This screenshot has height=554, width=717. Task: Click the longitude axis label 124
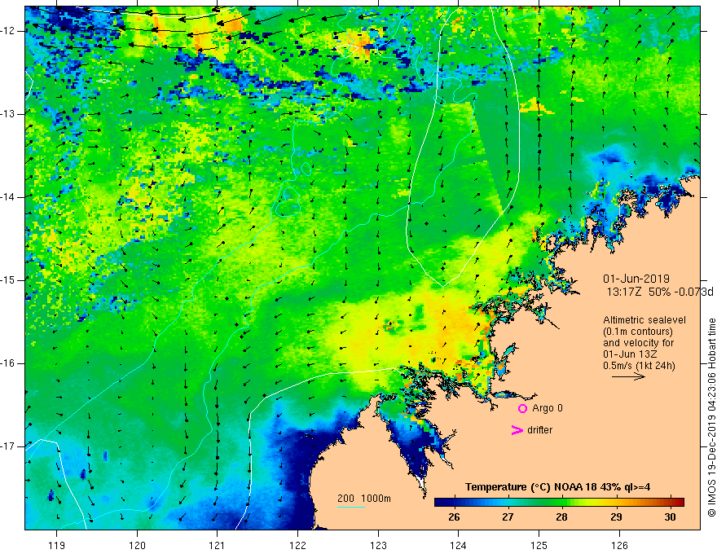[458, 545]
